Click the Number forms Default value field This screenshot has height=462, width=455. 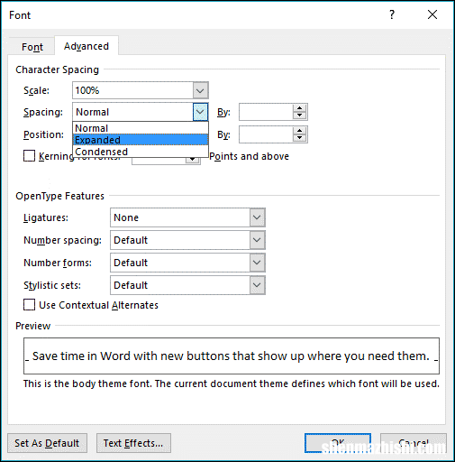point(180,263)
